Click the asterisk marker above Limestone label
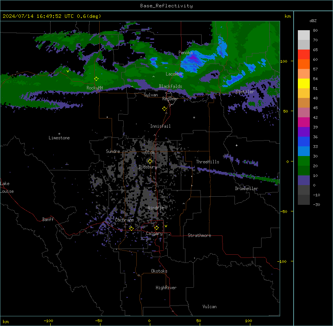 tap(59, 134)
